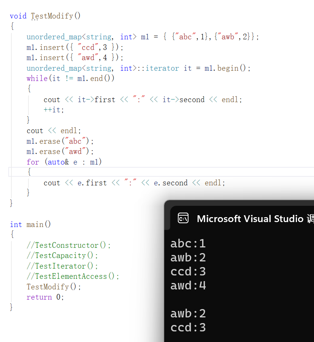
Task: Click the unordered_map m1 declaration line
Action: pos(143,37)
